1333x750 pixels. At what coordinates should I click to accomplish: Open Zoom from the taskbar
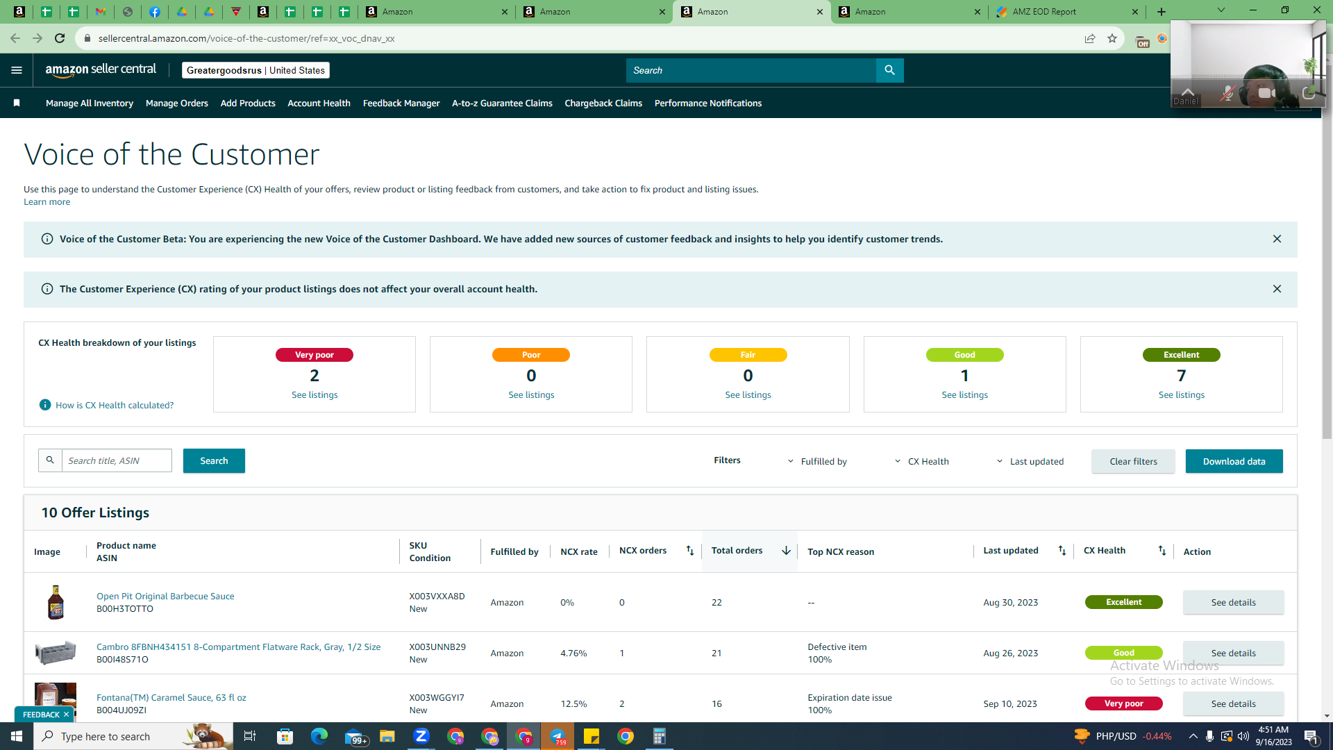pyautogui.click(x=421, y=736)
